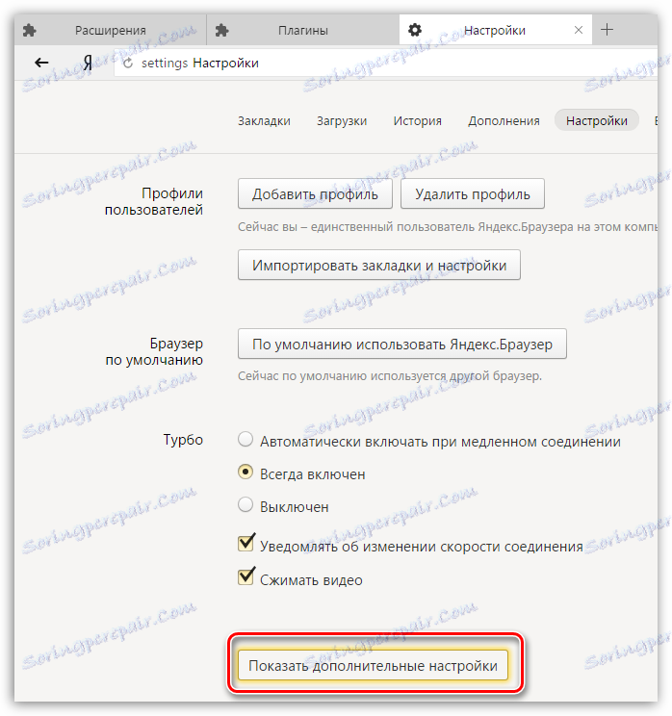Select the highlighted Настройки section pill

click(597, 120)
